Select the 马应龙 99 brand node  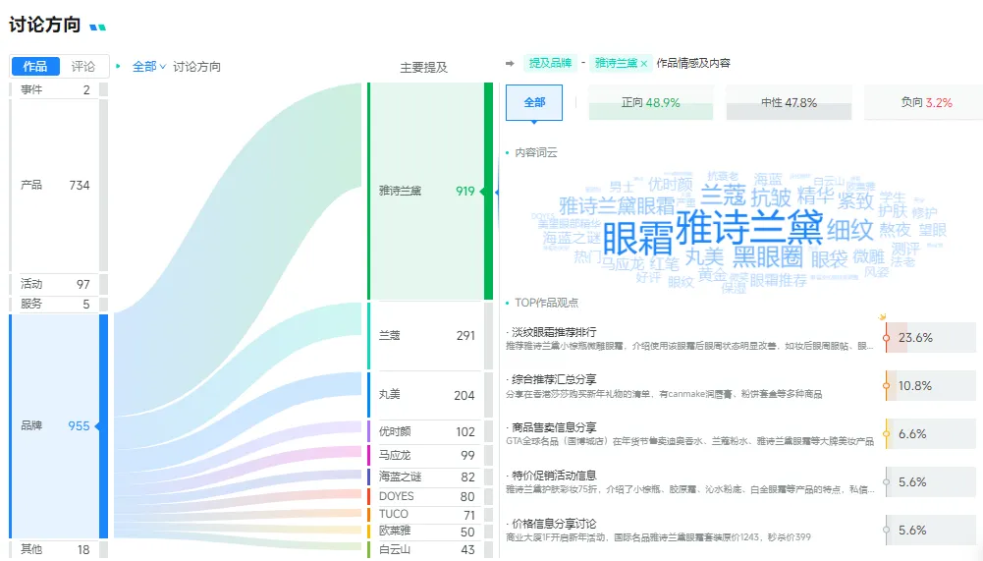430,455
